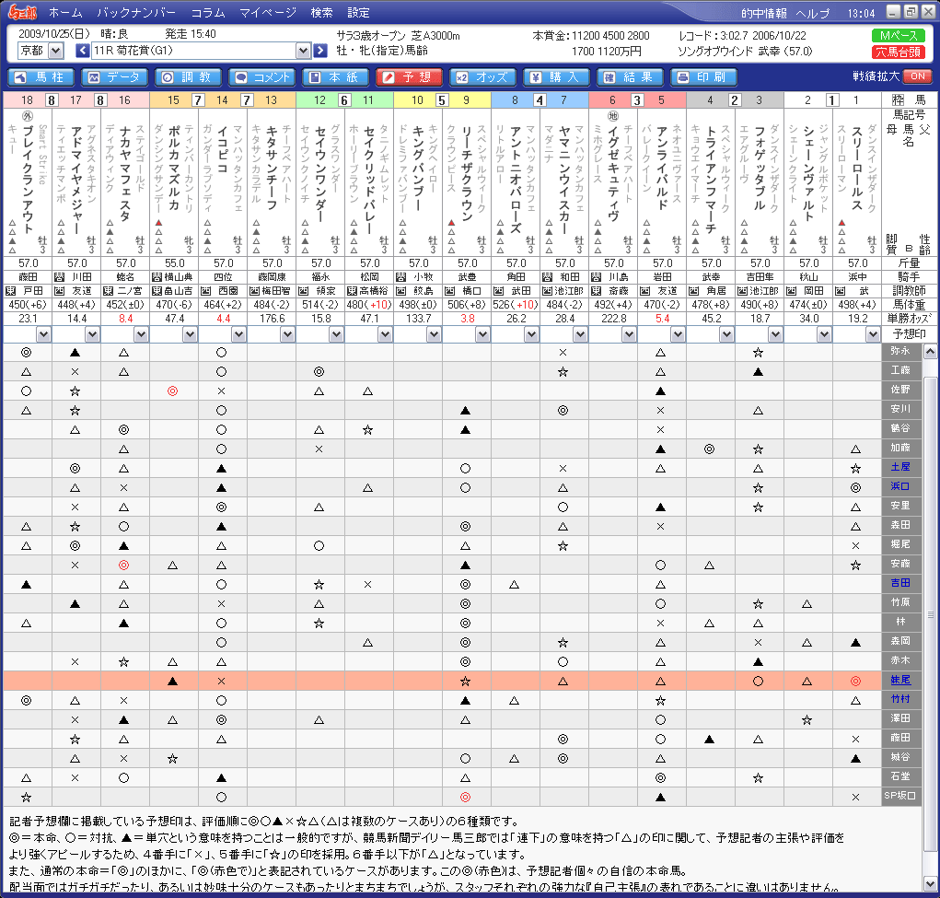Open 予想印 dropdown for horse 1 スリーロールス
Viewport: 940px width, 898px height.
[x=873, y=334]
